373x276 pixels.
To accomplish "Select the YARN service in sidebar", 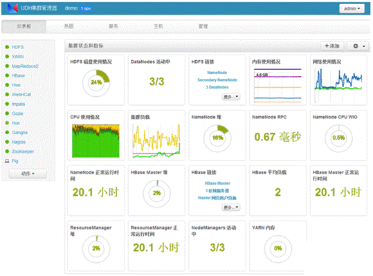I will point(18,57).
